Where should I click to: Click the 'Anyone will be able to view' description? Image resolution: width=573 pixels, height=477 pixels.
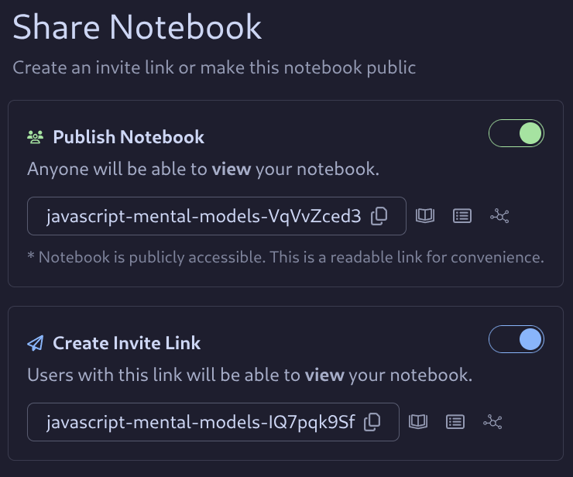[203, 169]
